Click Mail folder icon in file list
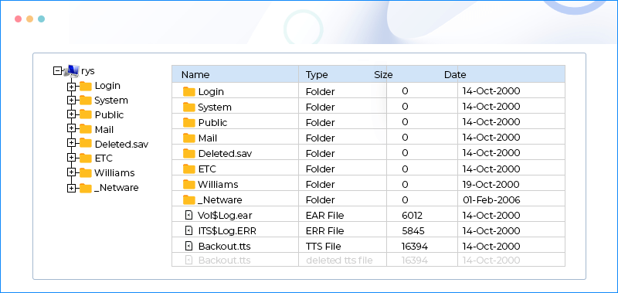 tap(189, 138)
